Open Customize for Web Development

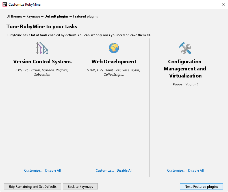[x=105, y=171]
